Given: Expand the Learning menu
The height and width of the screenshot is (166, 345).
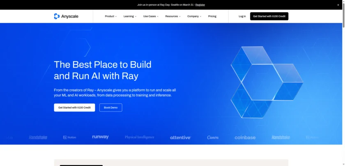Looking at the screenshot, I should point(130,16).
